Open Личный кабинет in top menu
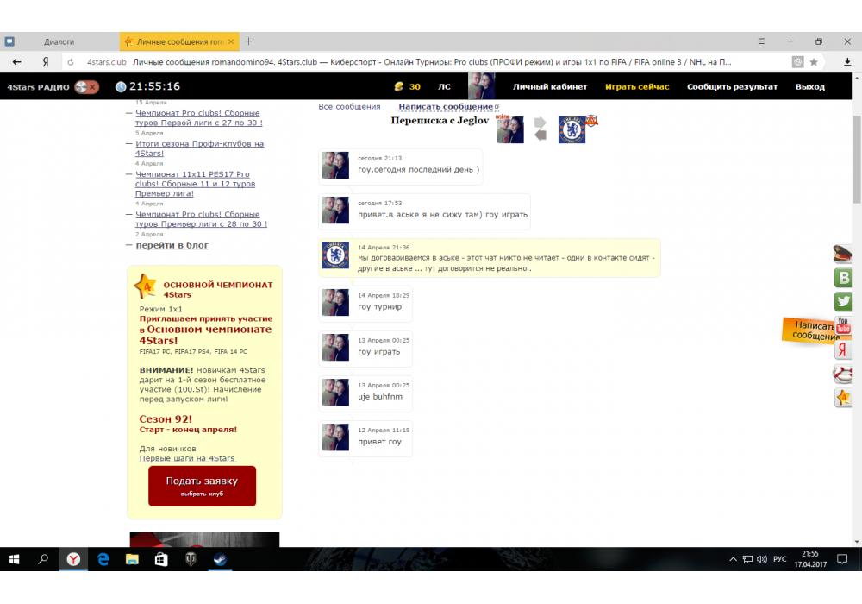This screenshot has height=604, width=862. pyautogui.click(x=550, y=86)
